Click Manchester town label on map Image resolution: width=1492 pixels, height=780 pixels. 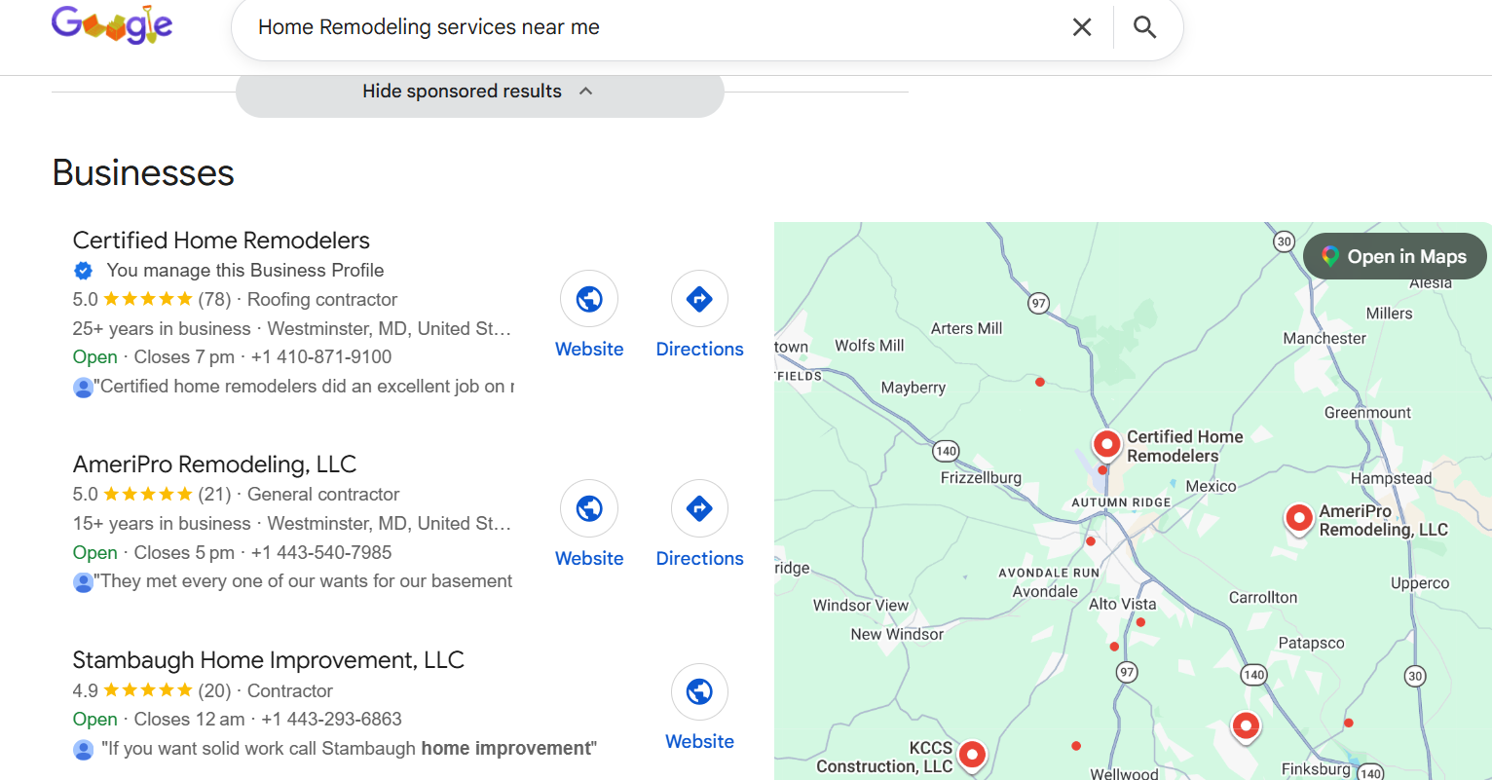1324,338
